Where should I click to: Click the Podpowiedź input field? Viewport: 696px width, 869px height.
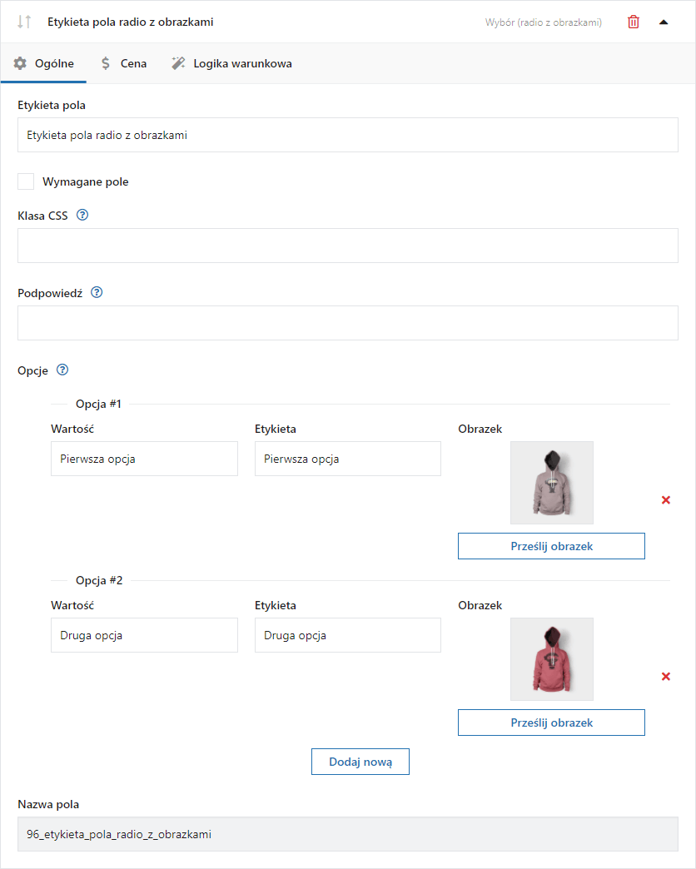tap(348, 323)
